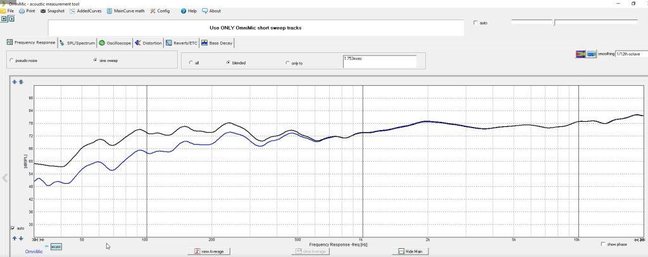
Task: Click the 1.753msec time input field
Action: click(379, 61)
